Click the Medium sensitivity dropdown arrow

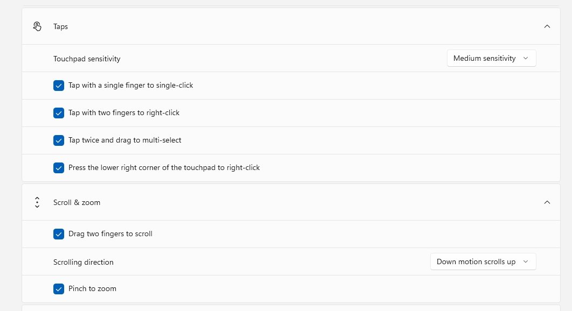coord(525,58)
